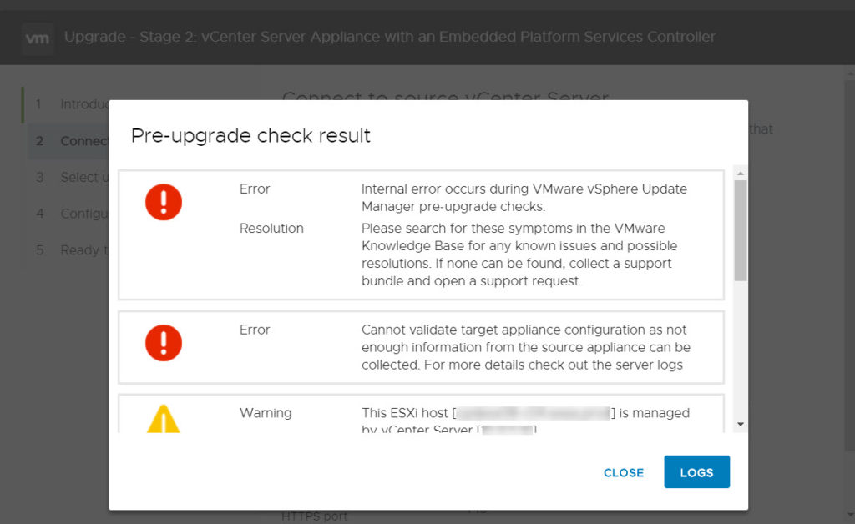This screenshot has width=855, height=524.
Task: Click the dialog's vertical scrollbar thumb
Action: coord(741,229)
